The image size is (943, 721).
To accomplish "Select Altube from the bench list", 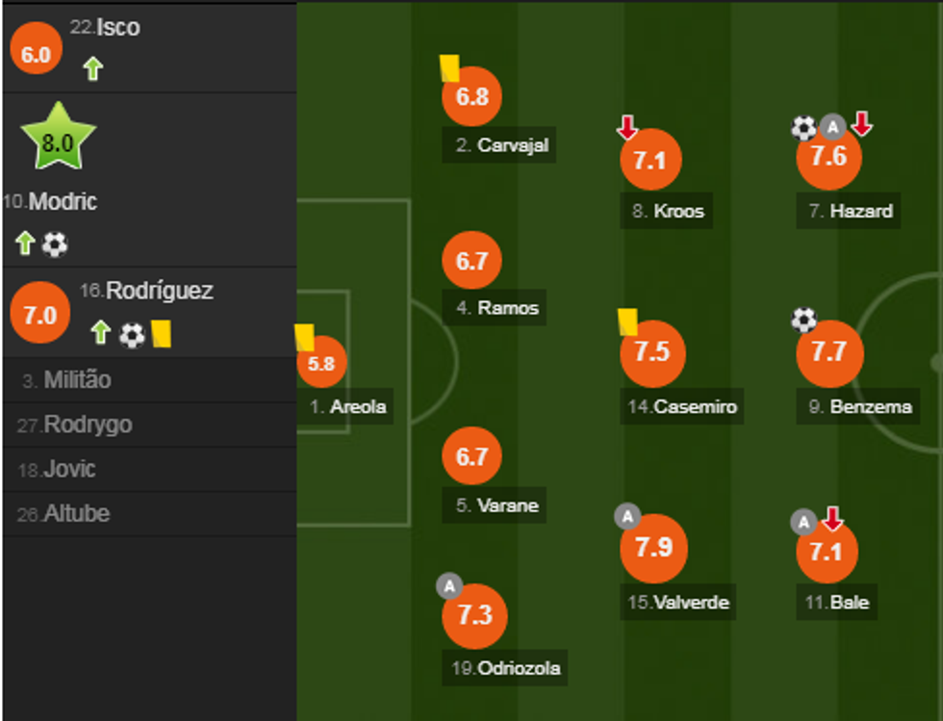I will [x=77, y=514].
